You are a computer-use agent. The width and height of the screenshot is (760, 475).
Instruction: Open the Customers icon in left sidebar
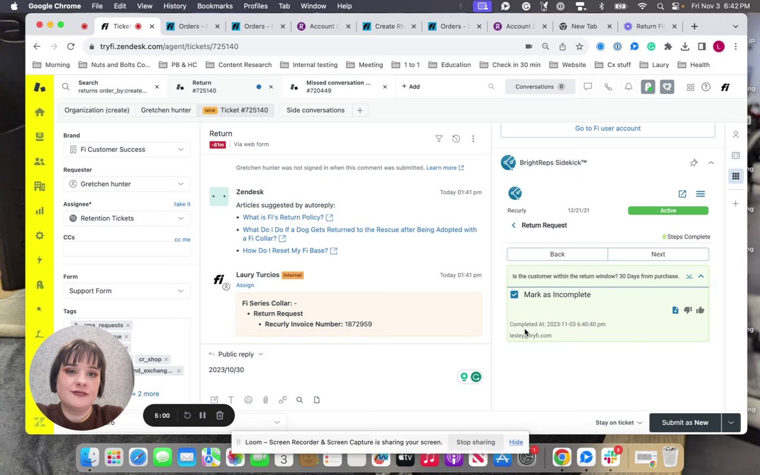[40, 161]
